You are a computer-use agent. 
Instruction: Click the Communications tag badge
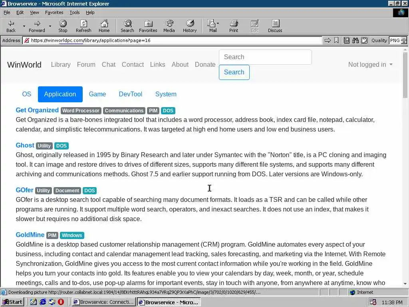coord(124,111)
